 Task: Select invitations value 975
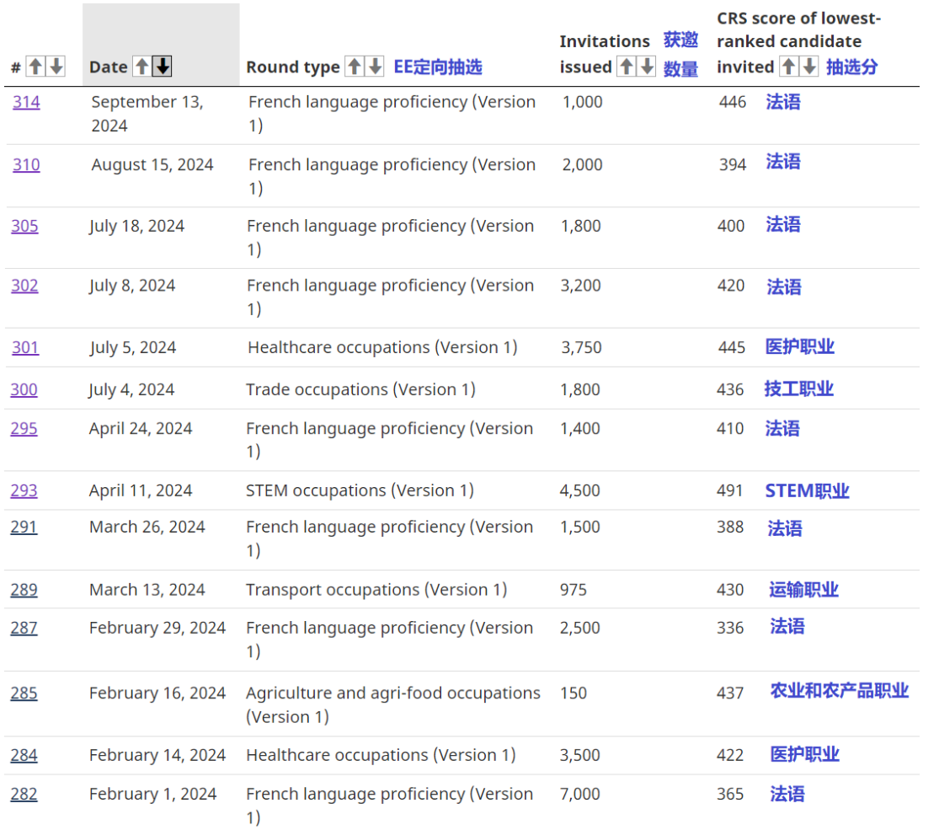(x=574, y=590)
